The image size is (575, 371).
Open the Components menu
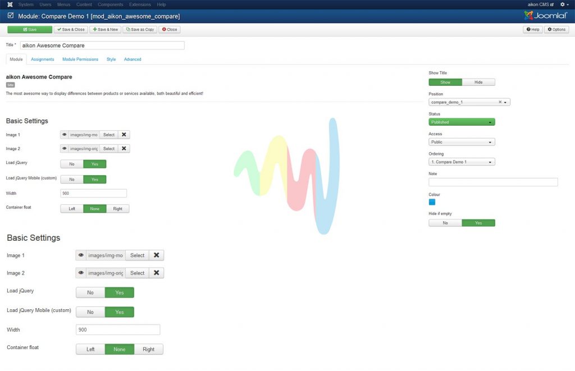click(x=111, y=4)
